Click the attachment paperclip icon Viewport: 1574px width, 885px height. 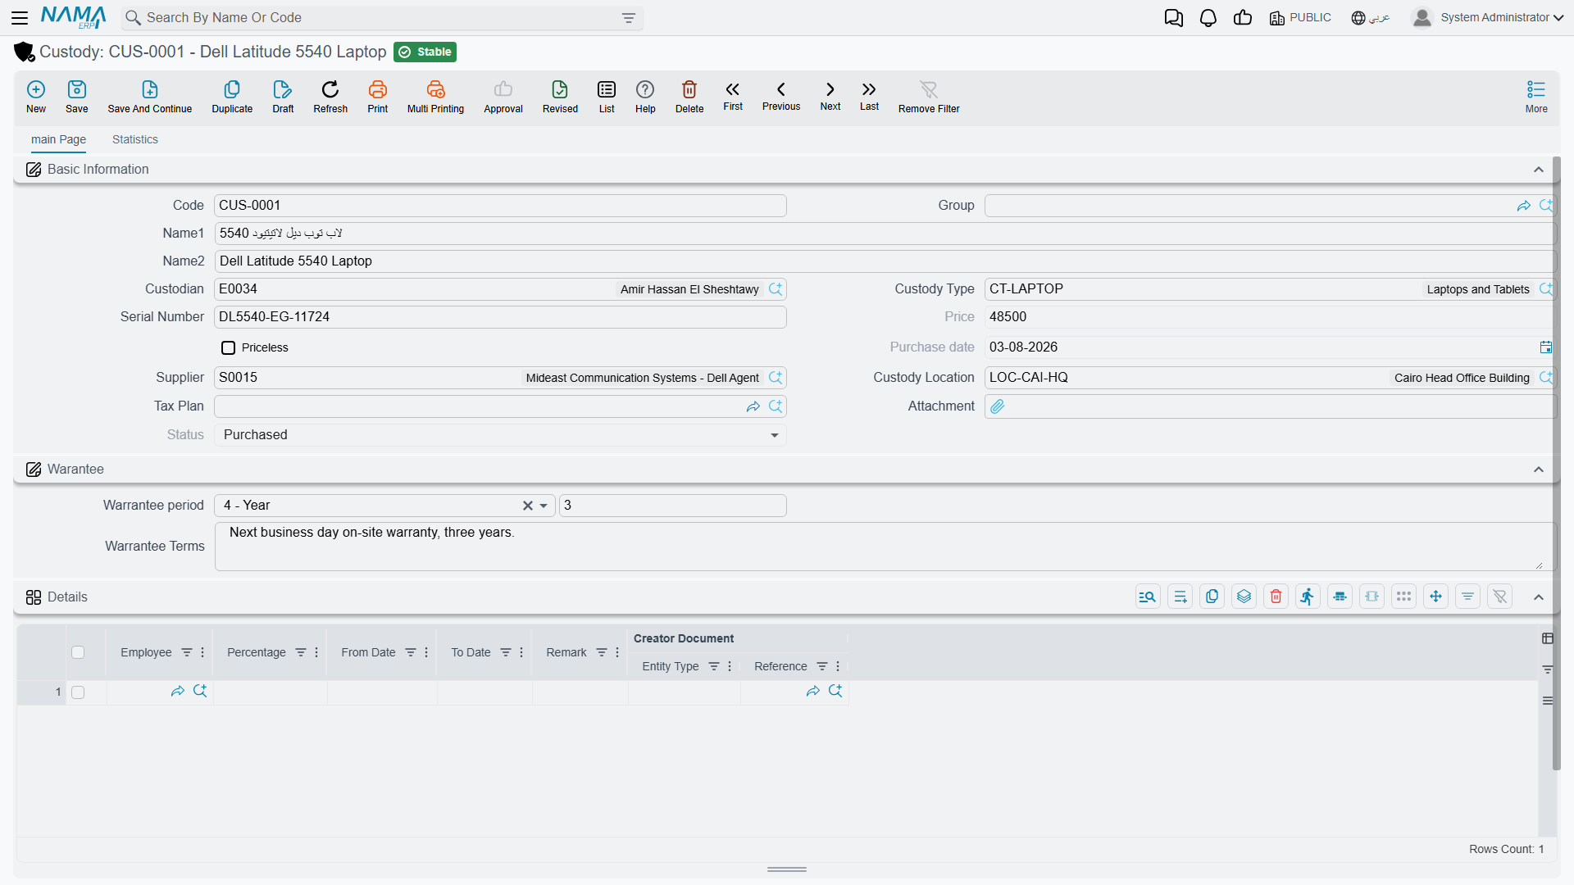pyautogui.click(x=998, y=406)
